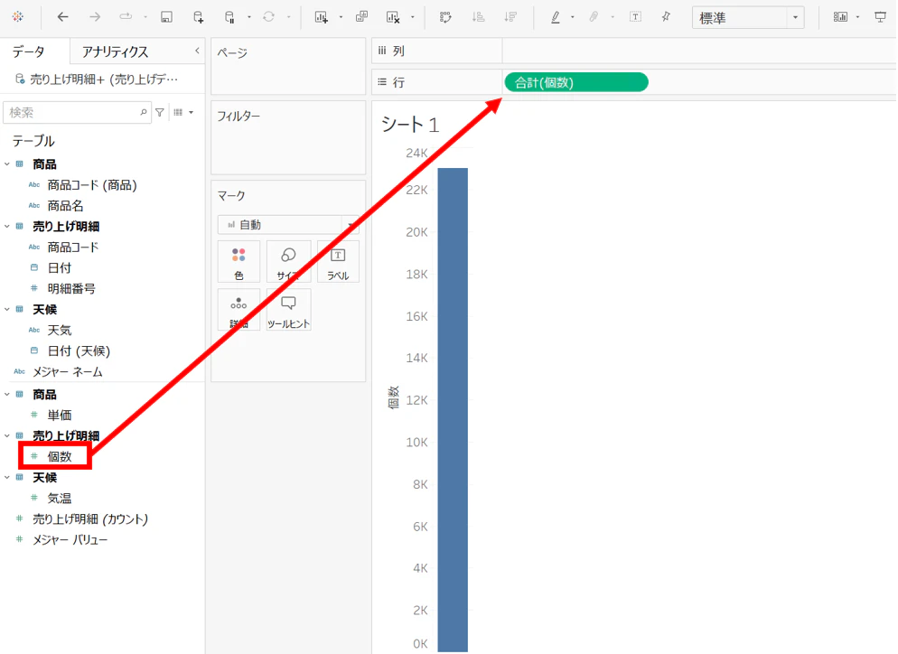Viewport: 898px width, 654px height.
Task: Open dropdown arrow next to show/hide cards
Action: tap(857, 17)
